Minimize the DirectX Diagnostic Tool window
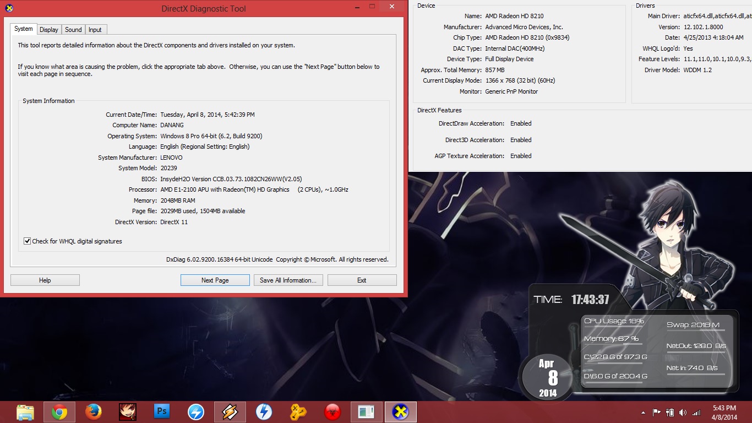The image size is (752, 423). 357,6
